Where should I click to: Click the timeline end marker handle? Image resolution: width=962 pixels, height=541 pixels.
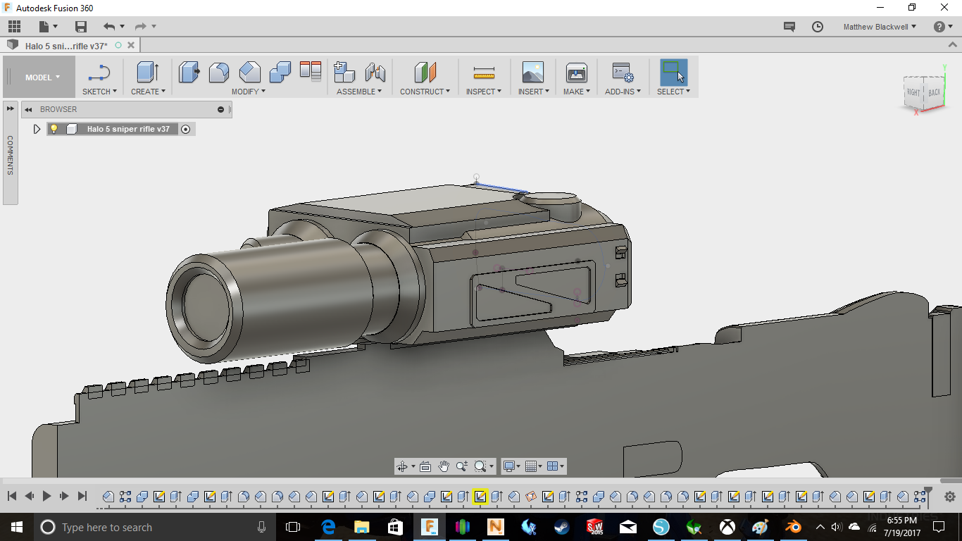928,493
